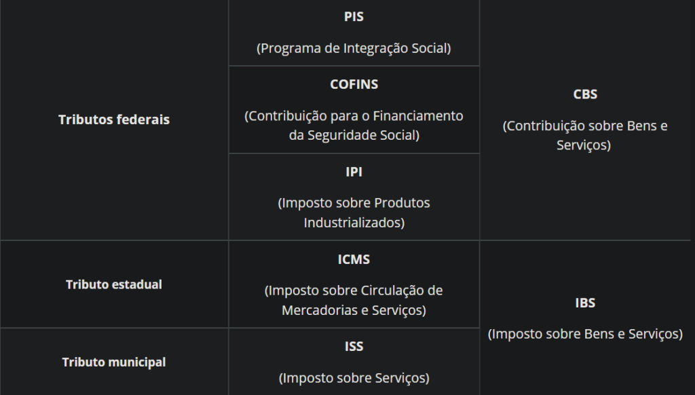Click Imposto sobre Bens e Serviços text
The image size is (695, 395).
point(585,335)
